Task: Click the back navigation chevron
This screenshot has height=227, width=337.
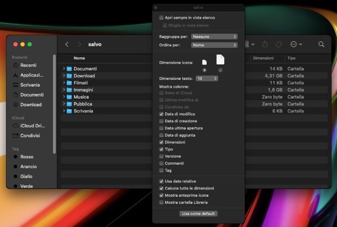Action: point(67,44)
